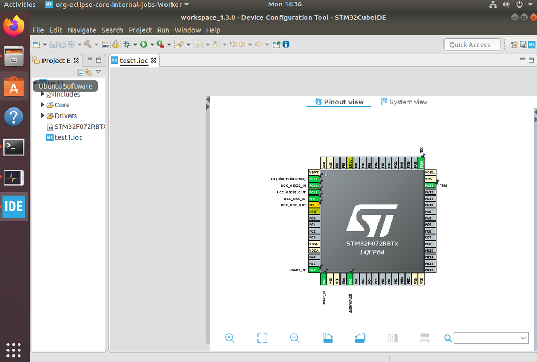Maximize the editor area

pyautogui.click(x=531, y=60)
